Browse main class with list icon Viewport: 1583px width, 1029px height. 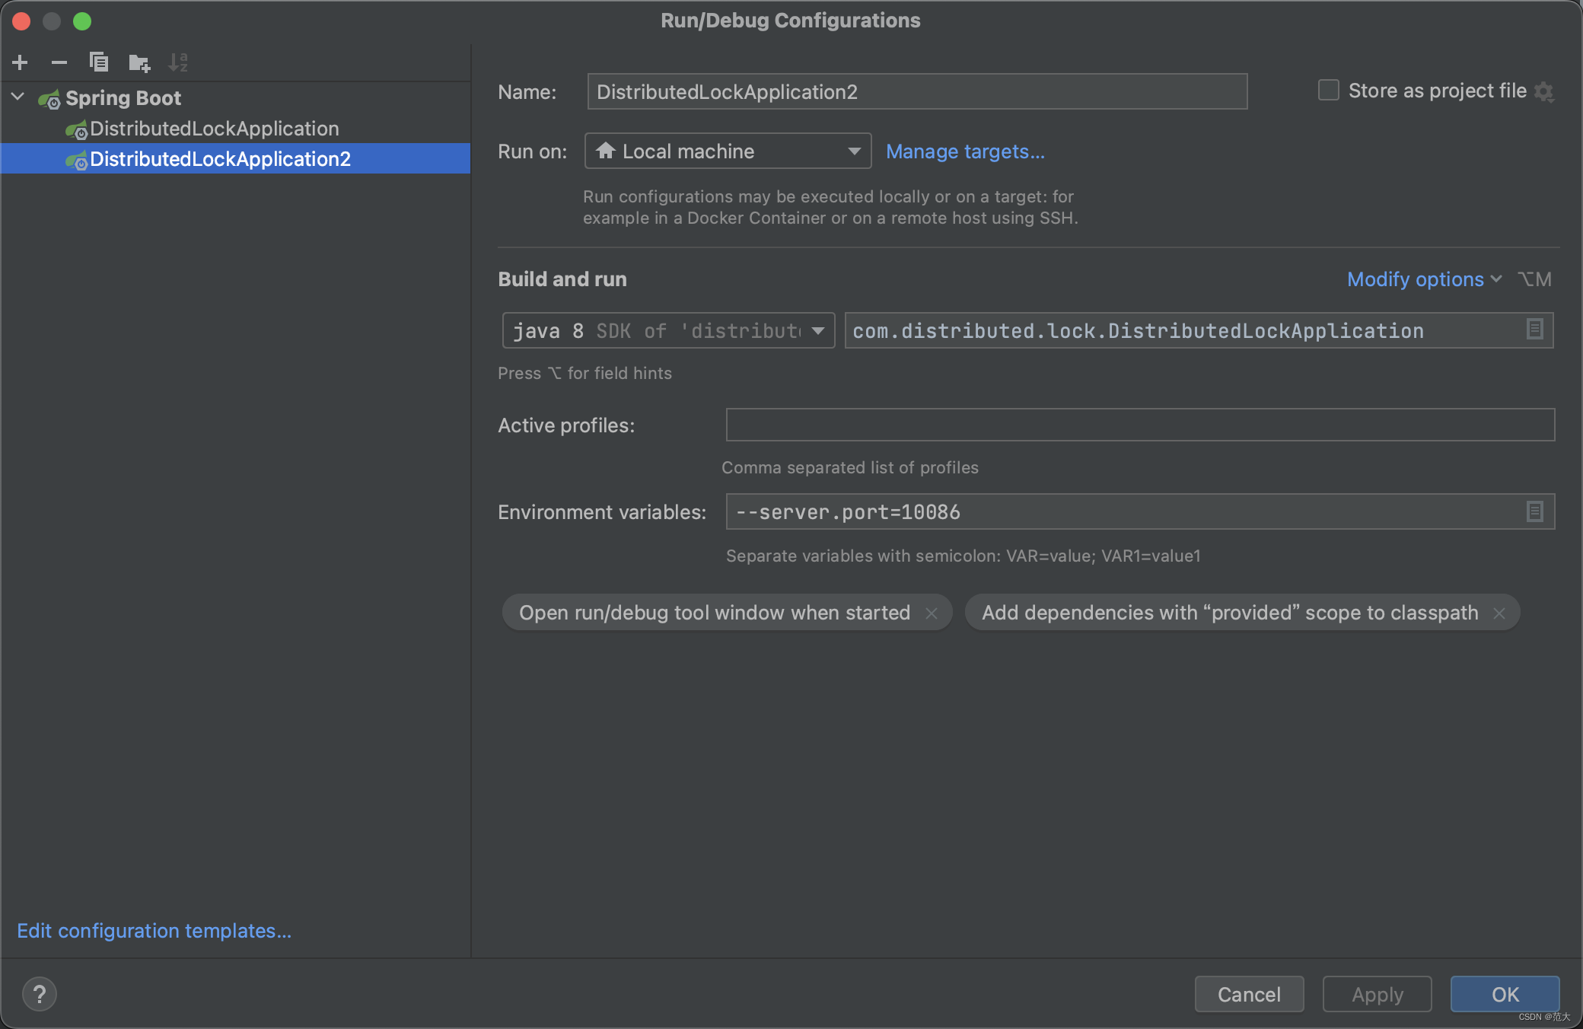(x=1535, y=330)
